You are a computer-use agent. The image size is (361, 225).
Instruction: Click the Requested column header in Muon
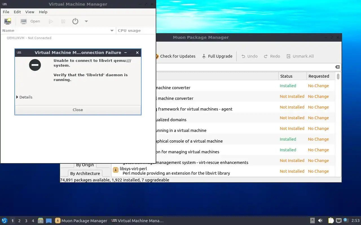click(x=321, y=76)
